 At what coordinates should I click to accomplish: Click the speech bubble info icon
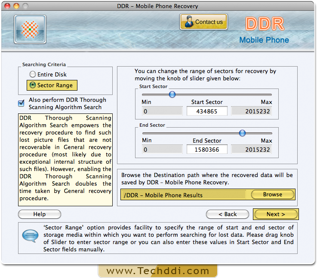tap(31, 235)
